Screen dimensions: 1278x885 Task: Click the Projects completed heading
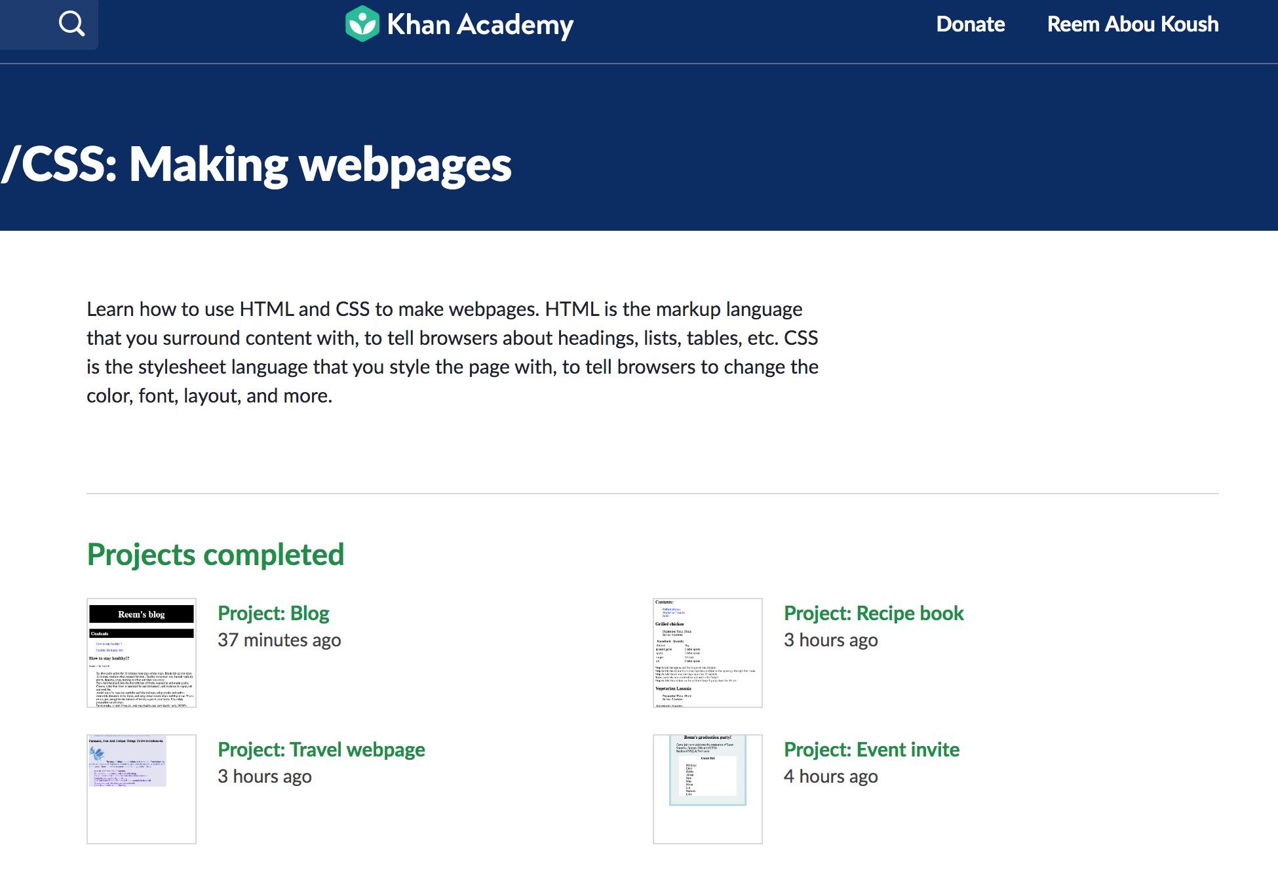pos(216,555)
